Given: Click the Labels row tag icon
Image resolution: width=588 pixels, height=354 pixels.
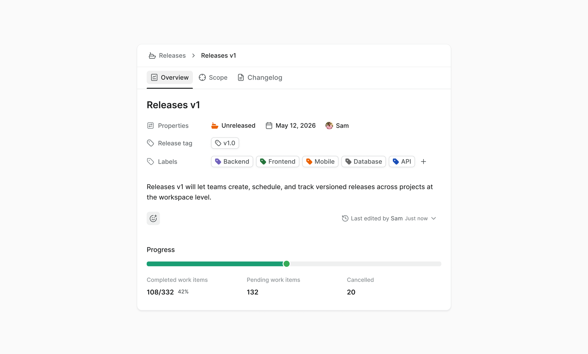Looking at the screenshot, I should [x=150, y=162].
